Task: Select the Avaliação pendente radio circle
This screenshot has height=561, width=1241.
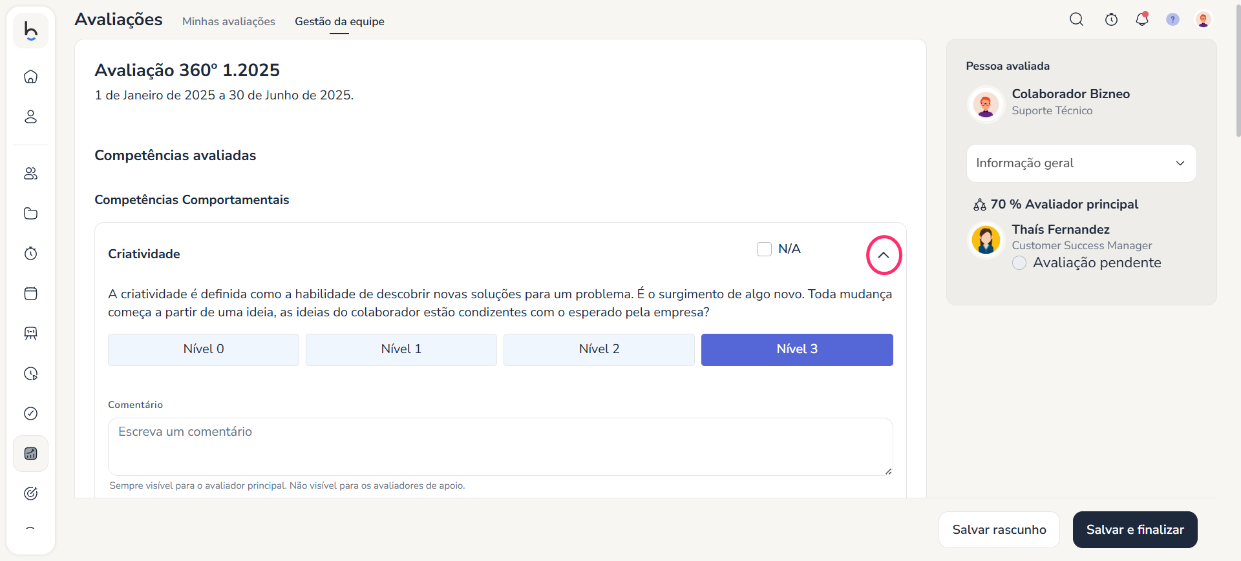Action: tap(1019, 263)
